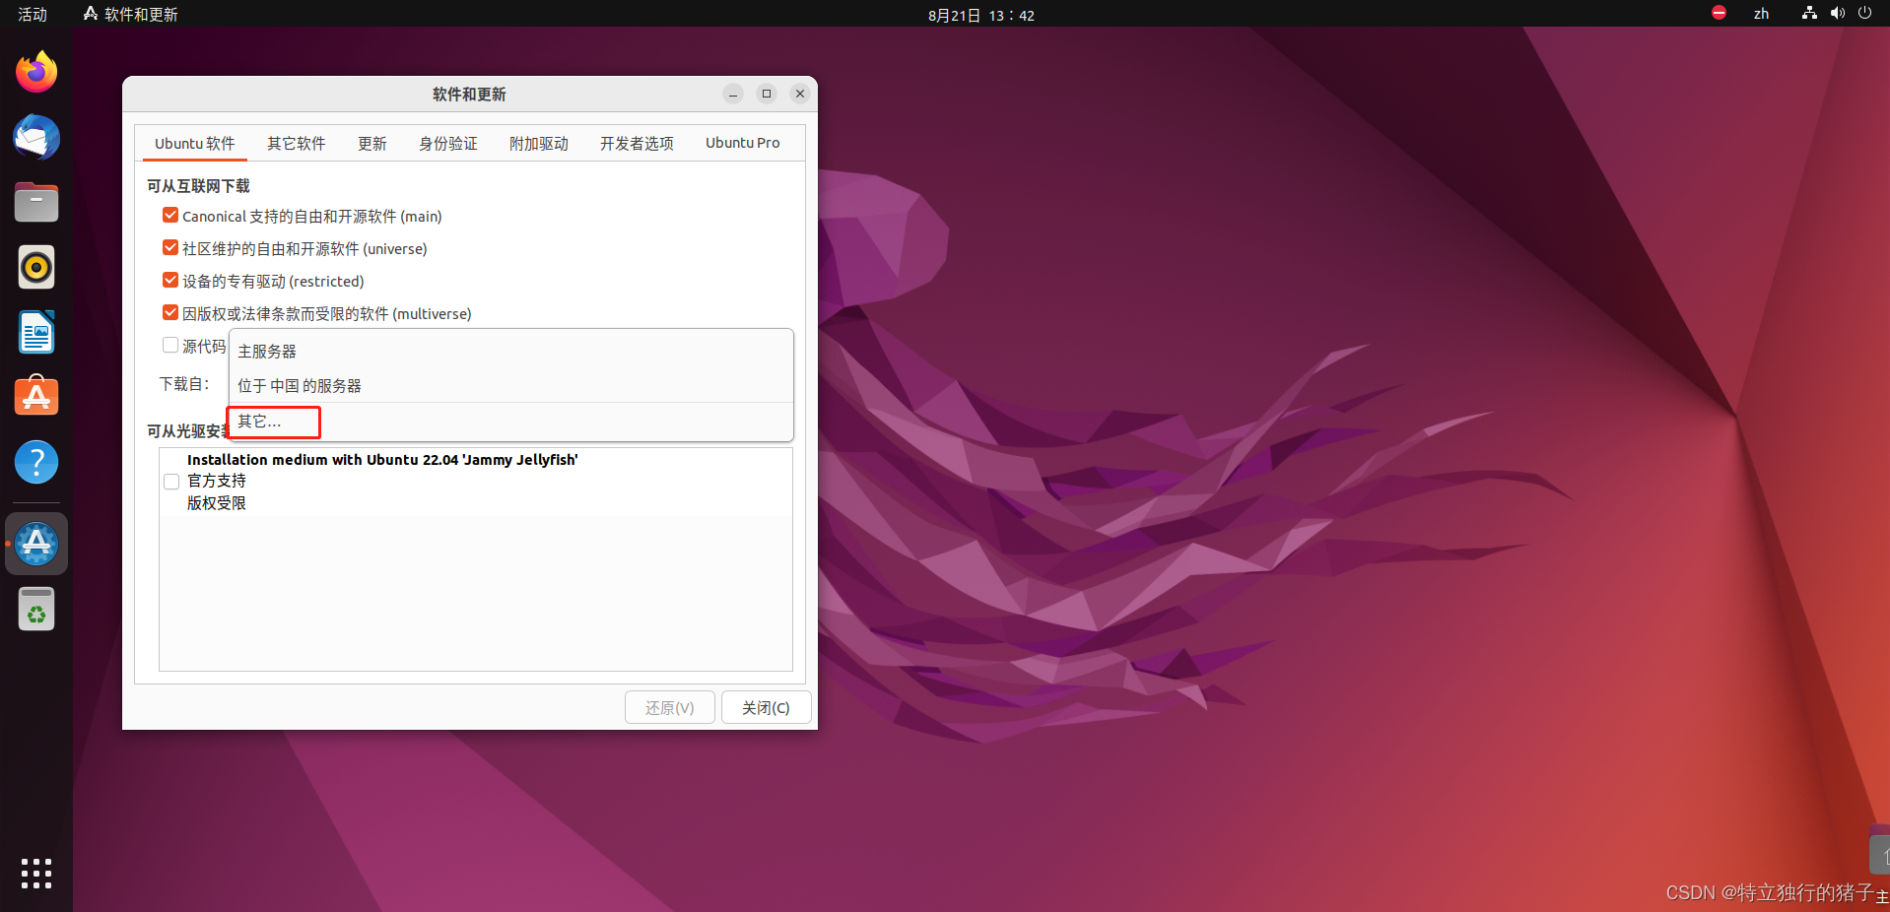Click the volume speaker icon in top bar
This screenshot has height=912, width=1890.
pos(1837,13)
